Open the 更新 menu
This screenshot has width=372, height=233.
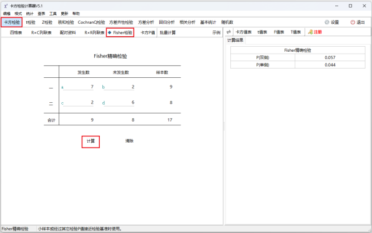[x=64, y=14]
